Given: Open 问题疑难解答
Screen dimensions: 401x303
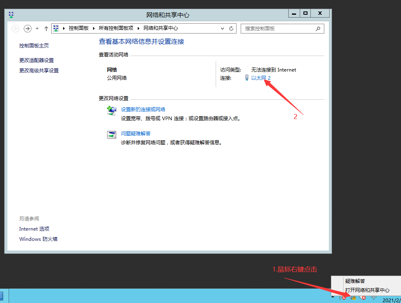Looking at the screenshot, I should coord(136,133).
